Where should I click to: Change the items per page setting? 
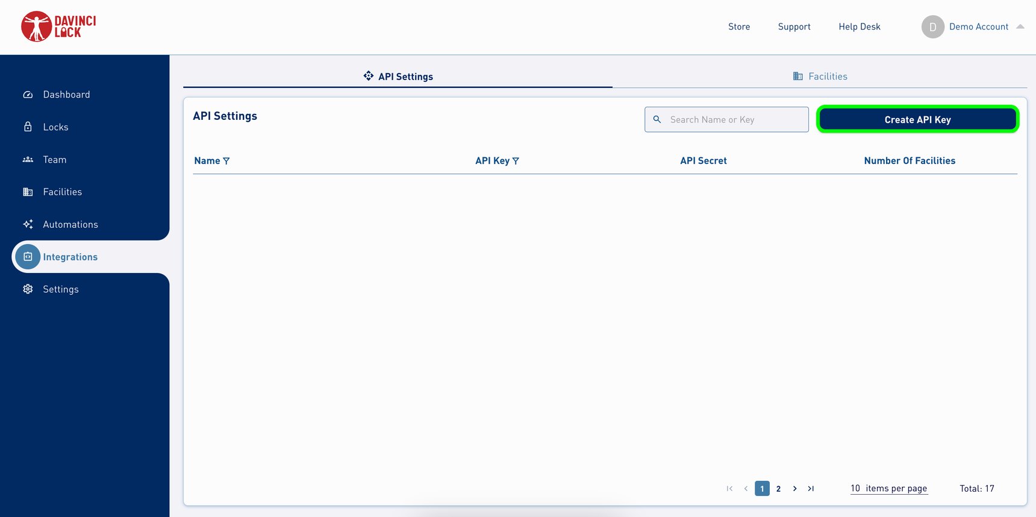[x=889, y=489]
